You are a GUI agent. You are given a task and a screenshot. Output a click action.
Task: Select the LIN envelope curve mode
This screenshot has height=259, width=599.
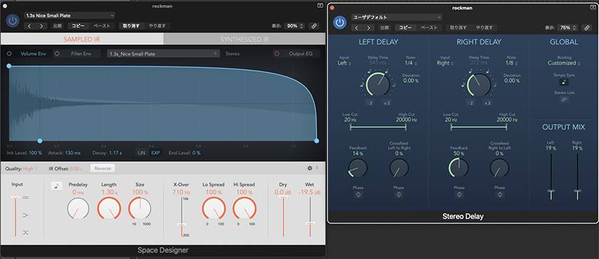141,153
